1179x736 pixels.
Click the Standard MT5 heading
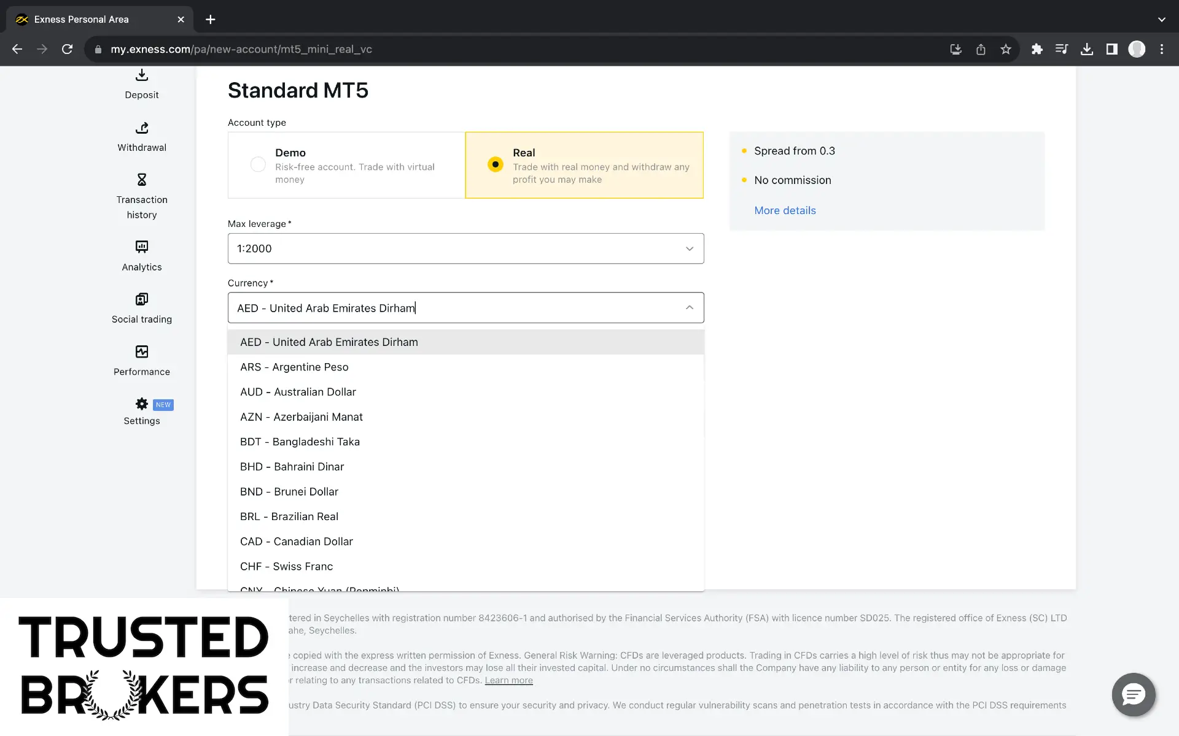point(298,90)
